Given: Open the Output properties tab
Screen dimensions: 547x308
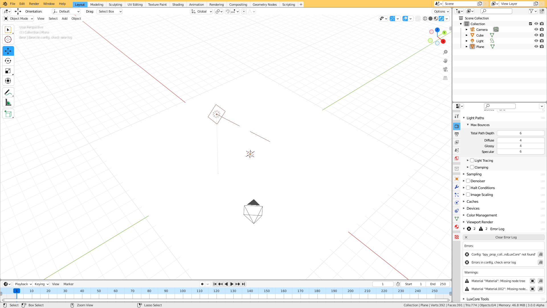Looking at the screenshot, I should pyautogui.click(x=457, y=134).
